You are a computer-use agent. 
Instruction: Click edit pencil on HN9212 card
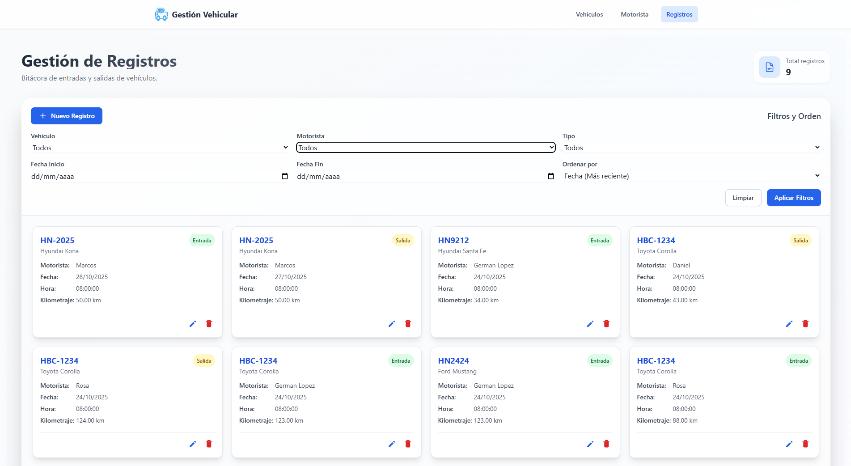coord(590,324)
